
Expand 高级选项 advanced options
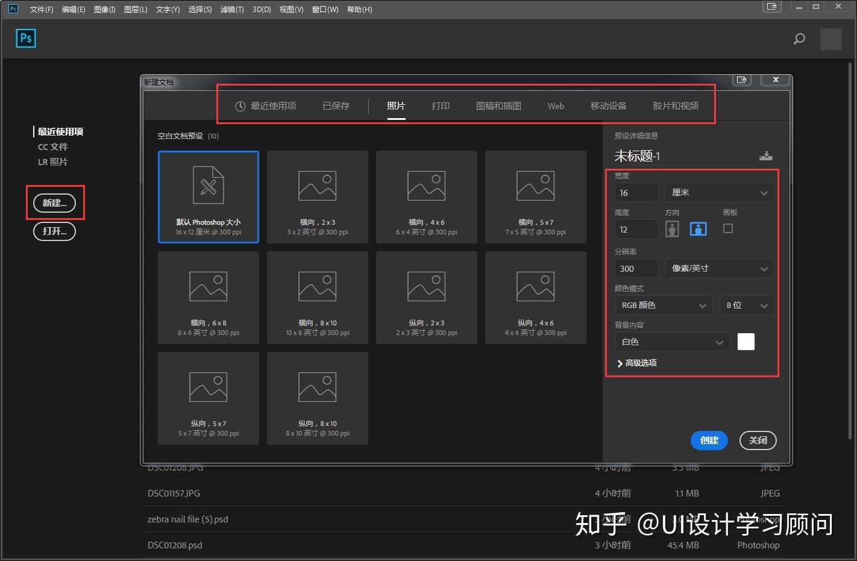(x=637, y=363)
